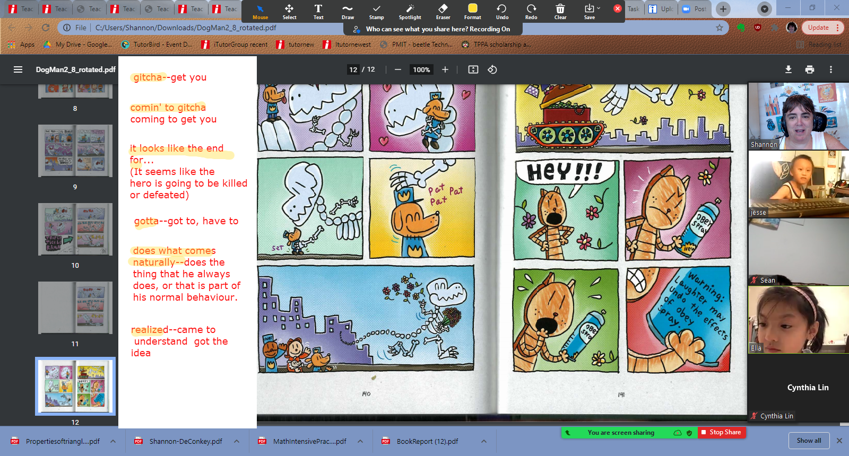The width and height of the screenshot is (849, 456).
Task: Select the Mouse tool in Zoom annotation bar
Action: click(260, 12)
